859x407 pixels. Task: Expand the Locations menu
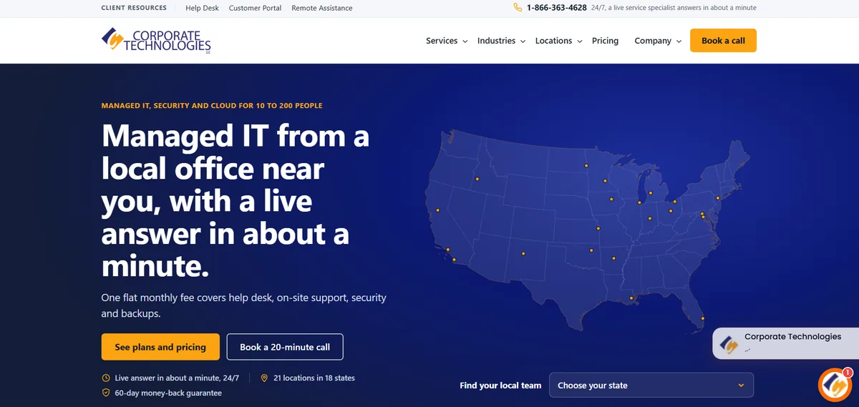[x=558, y=41]
